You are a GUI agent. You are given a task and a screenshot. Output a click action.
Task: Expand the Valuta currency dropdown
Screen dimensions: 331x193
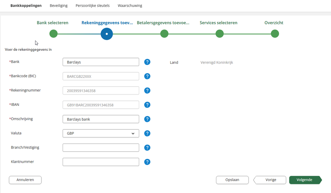(101, 133)
